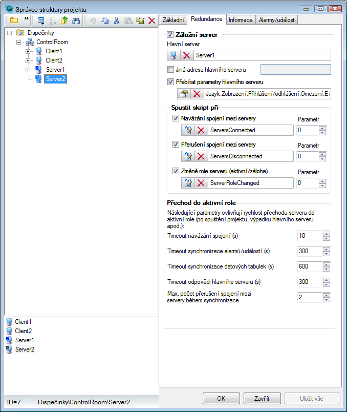
Task: Click the Server1 main server field
Action: tap(262, 55)
